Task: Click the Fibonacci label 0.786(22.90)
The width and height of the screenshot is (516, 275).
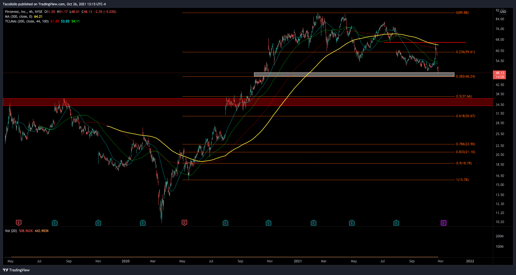Action: click(465, 144)
